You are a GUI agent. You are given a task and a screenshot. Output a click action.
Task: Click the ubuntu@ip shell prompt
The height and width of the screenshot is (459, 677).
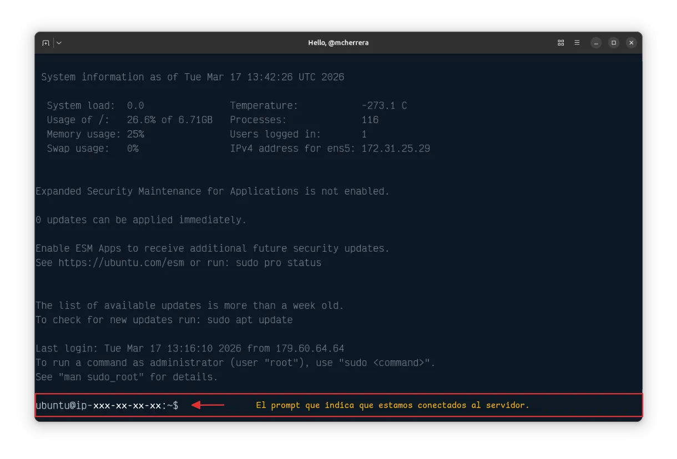tap(107, 406)
